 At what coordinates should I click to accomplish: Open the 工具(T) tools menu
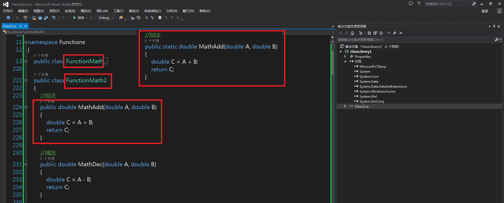[x=118, y=11]
